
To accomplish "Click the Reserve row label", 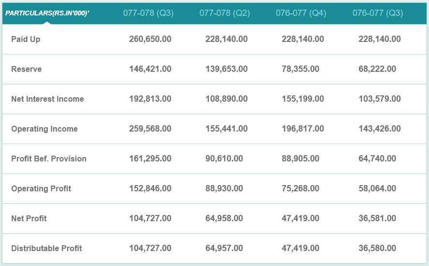I will click(x=27, y=69).
